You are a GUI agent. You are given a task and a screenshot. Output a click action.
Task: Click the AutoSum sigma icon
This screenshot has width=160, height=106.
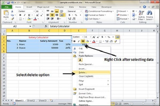click(x=133, y=11)
